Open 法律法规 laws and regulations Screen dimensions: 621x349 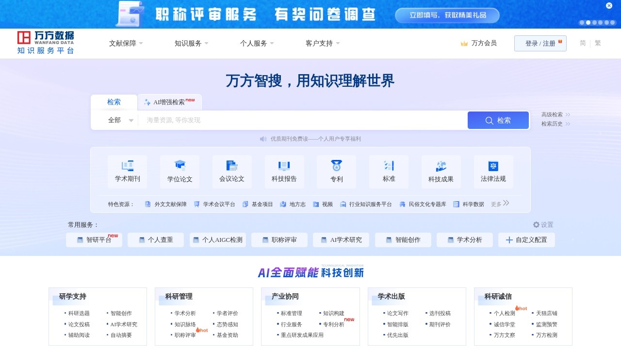[493, 171]
